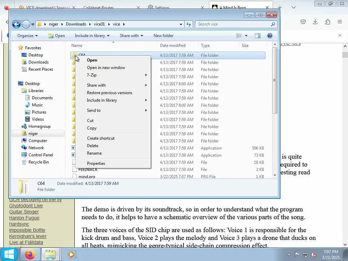Click Firefox icon in taskbar
348x261 pixels.
[30, 254]
